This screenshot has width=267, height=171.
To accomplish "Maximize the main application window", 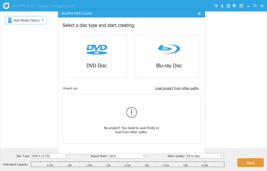I will click(255, 6).
